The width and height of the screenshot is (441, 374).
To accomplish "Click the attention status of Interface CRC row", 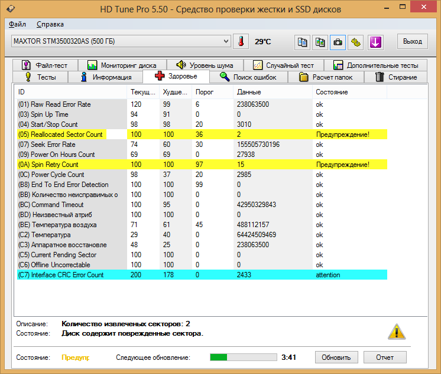I will pos(328,275).
